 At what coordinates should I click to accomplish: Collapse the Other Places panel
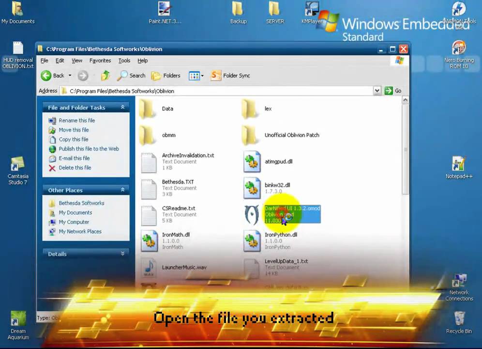(122, 190)
